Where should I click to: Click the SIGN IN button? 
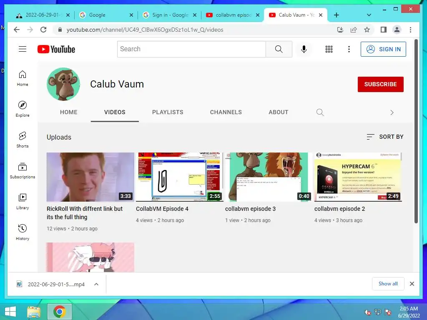pos(383,49)
